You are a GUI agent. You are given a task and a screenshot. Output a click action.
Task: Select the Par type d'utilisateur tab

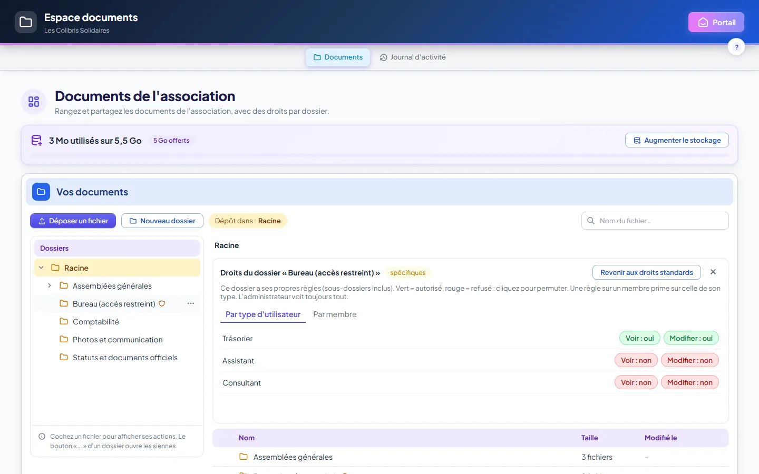tap(263, 314)
